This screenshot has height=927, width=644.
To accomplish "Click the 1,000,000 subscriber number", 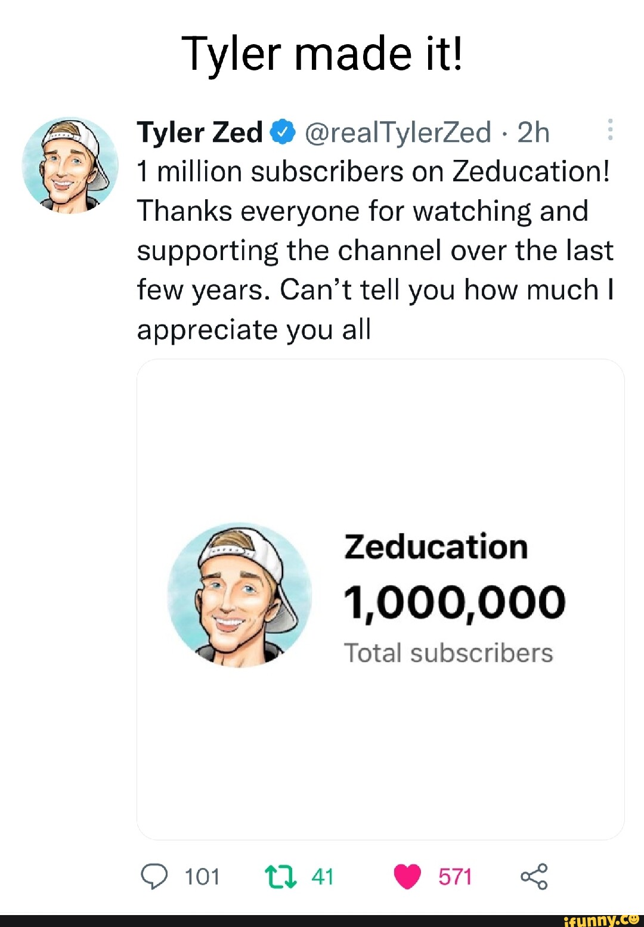I will [454, 601].
